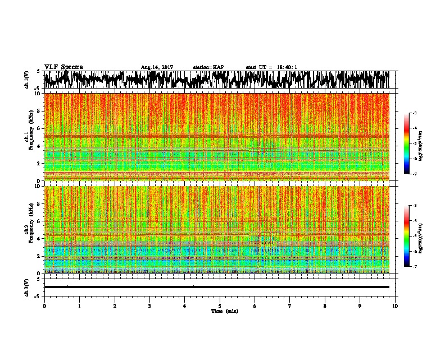Image resolution: width=445 pixels, height=343 pixels.
Task: Click the ch.2 "Frequency (kHz)" axis label
Action: 31,223
